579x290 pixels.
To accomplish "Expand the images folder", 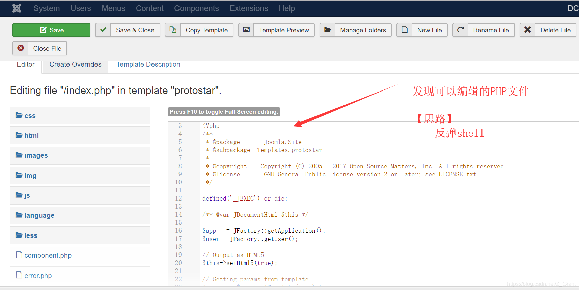I will pos(80,155).
